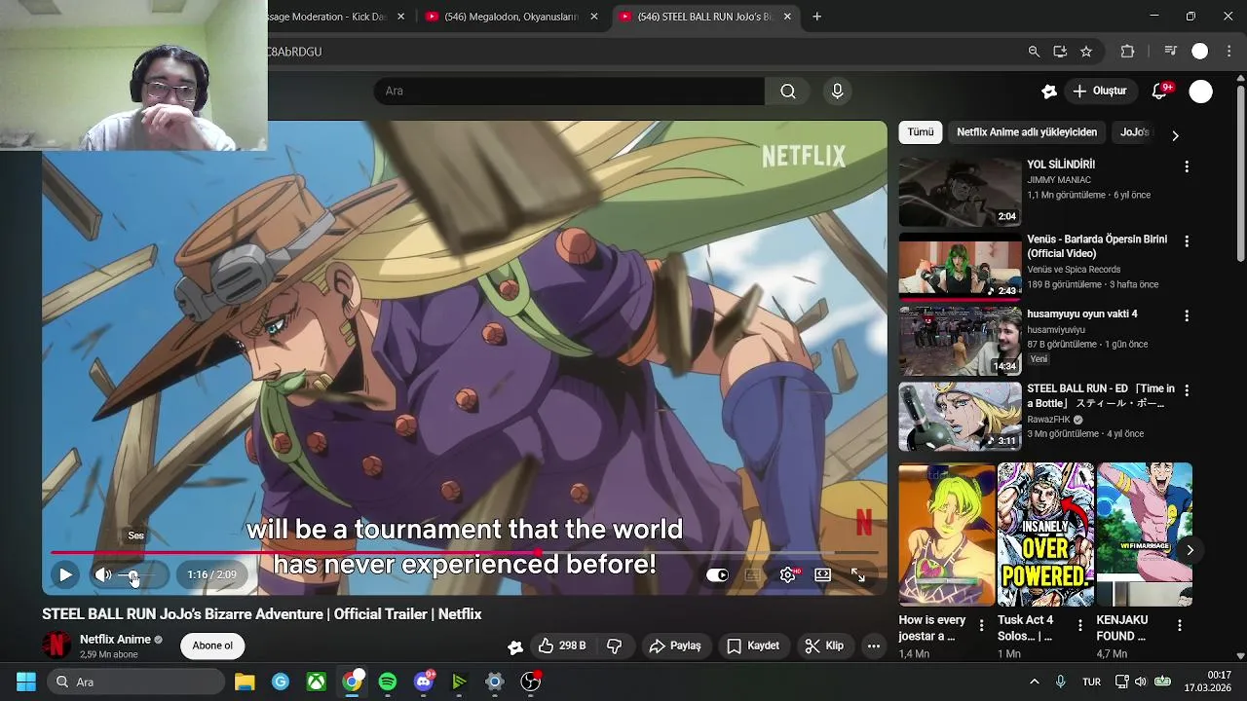Like the video showing 298 B
Viewport: 1247px width, 701px height.
tap(562, 646)
